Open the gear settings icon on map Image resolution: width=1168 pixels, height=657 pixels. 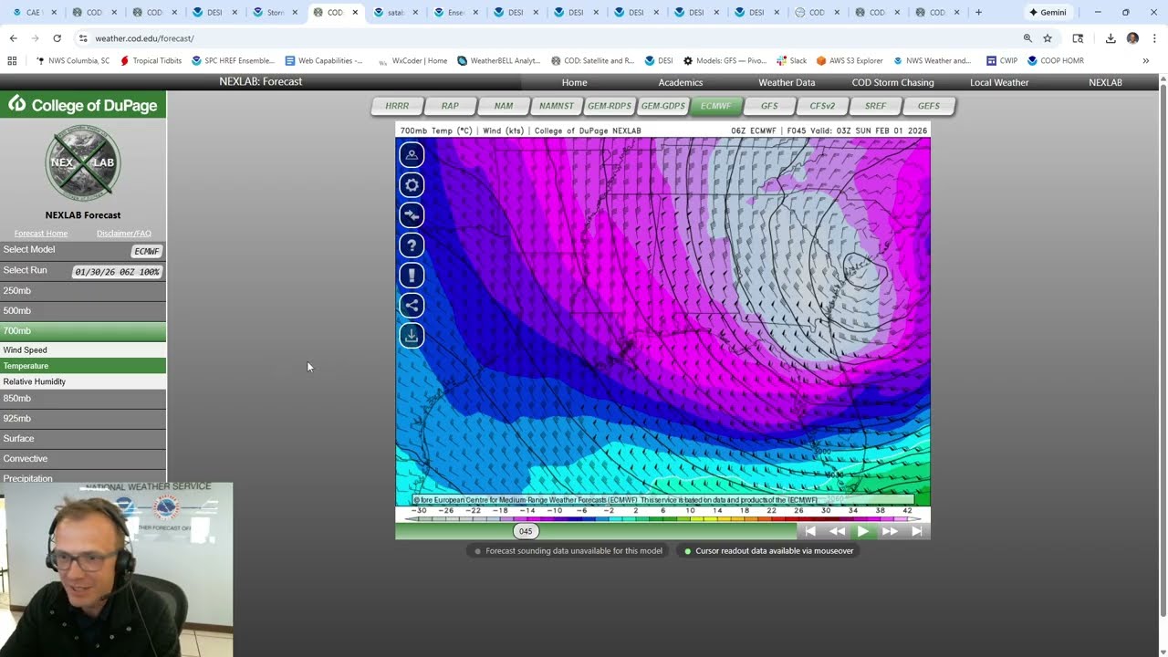[412, 185]
